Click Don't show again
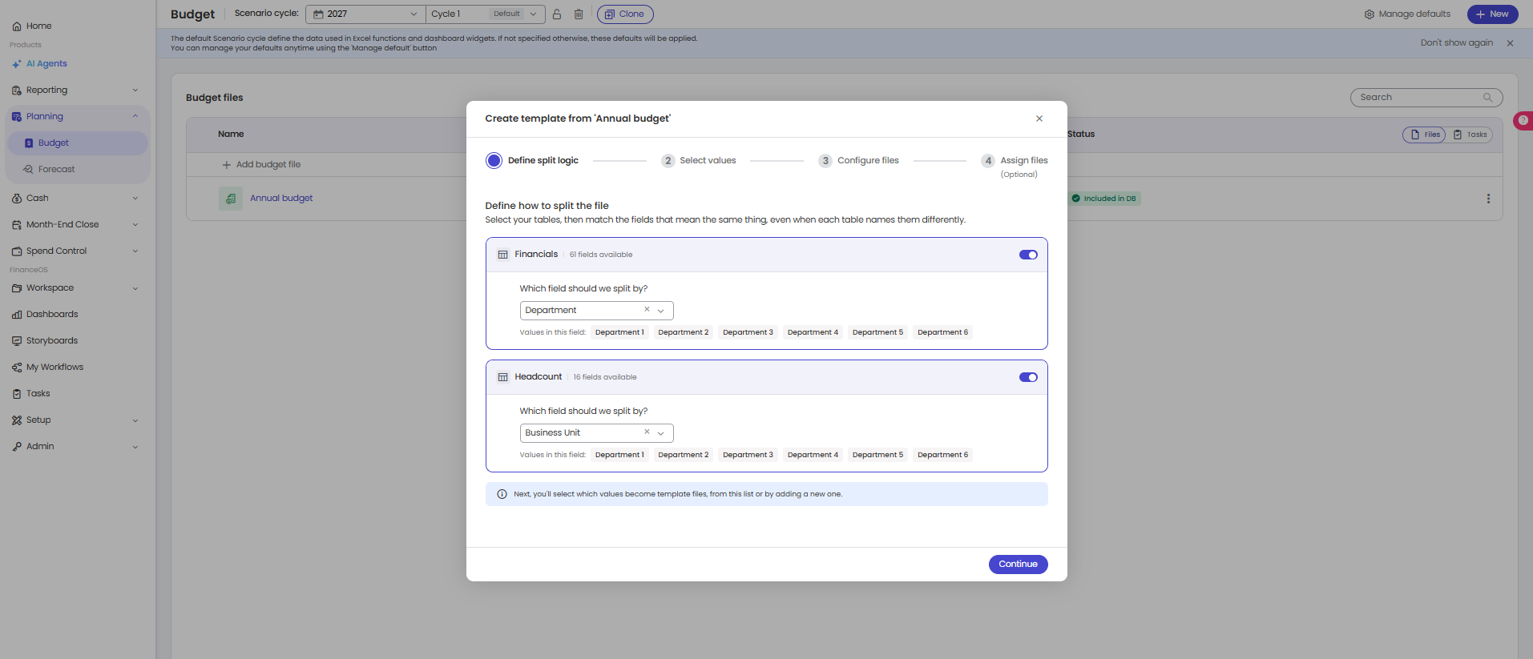 (1456, 43)
